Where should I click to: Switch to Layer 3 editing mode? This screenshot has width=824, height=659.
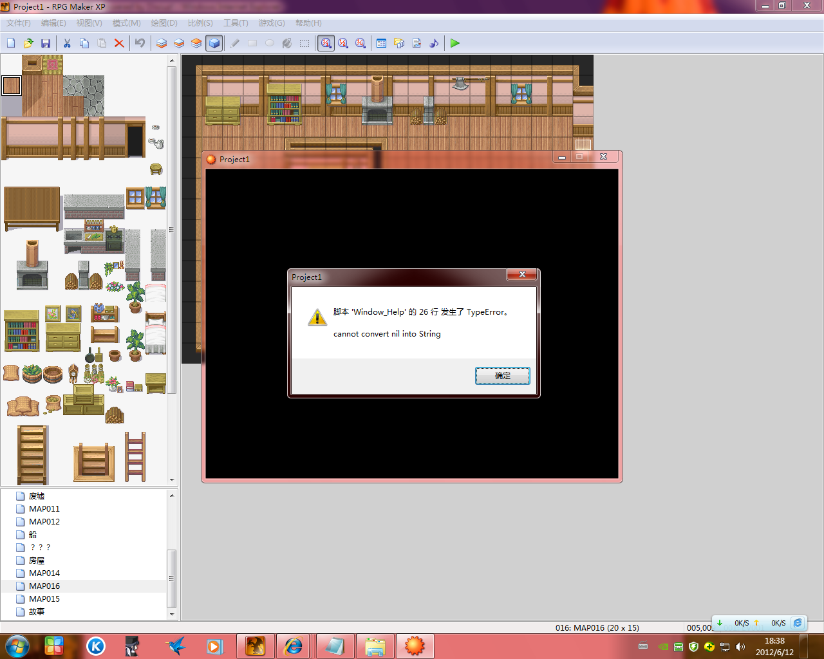pyautogui.click(x=196, y=43)
